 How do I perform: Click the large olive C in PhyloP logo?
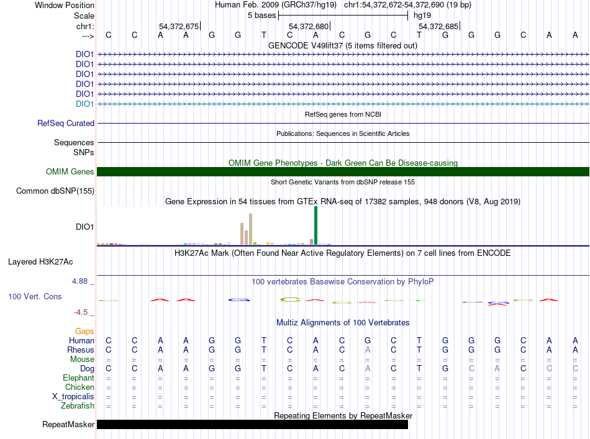point(290,300)
